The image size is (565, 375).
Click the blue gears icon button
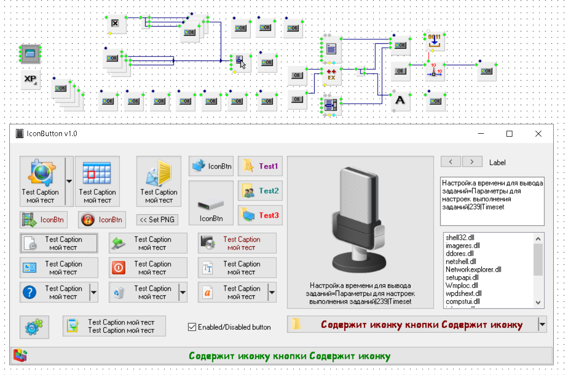34,327
